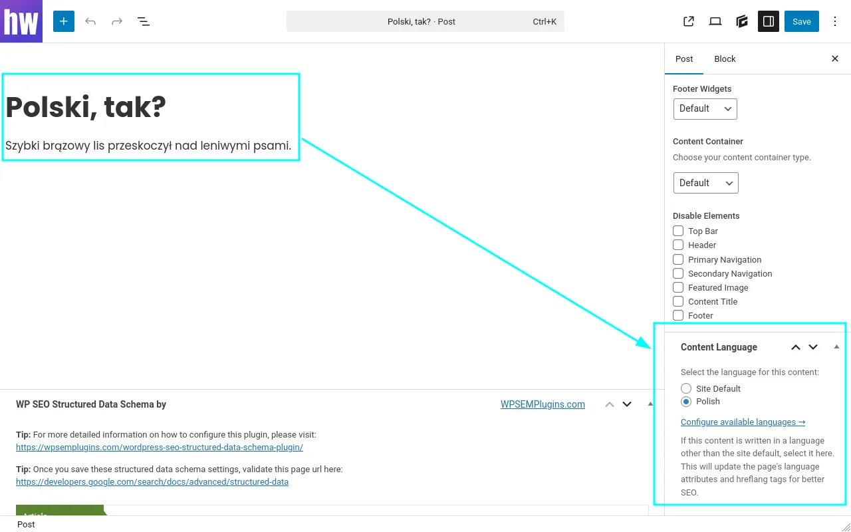This screenshot has height=532, width=851.
Task: Open the block inserter
Action: 63,21
